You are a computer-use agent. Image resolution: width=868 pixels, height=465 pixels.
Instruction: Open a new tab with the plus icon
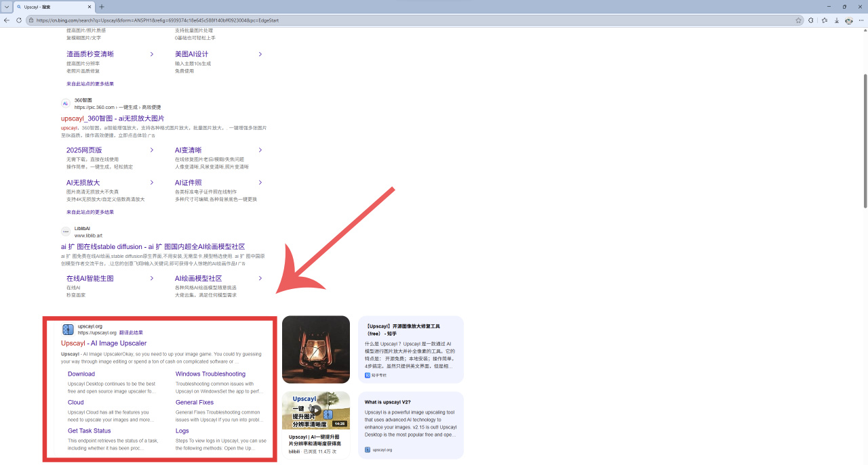pyautogui.click(x=102, y=7)
